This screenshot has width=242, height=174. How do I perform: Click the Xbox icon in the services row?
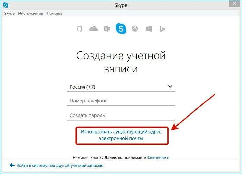coord(135,29)
